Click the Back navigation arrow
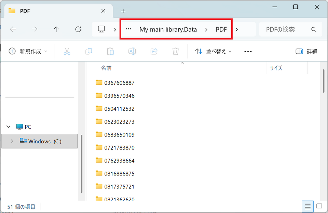Viewport: 328px width, 213px height. [x=13, y=29]
